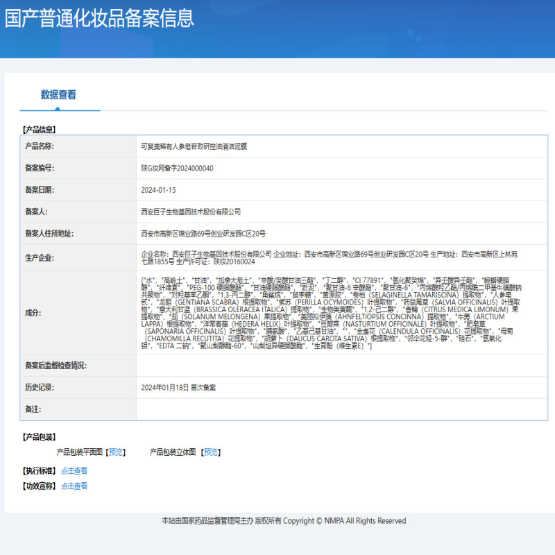Image resolution: width=555 pixels, height=555 pixels.
Task: Click the 备案人 company name value
Action: [190, 212]
